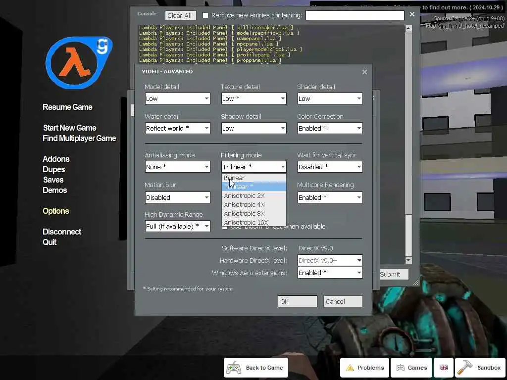Open the Shadow detail dropdown

tap(254, 128)
